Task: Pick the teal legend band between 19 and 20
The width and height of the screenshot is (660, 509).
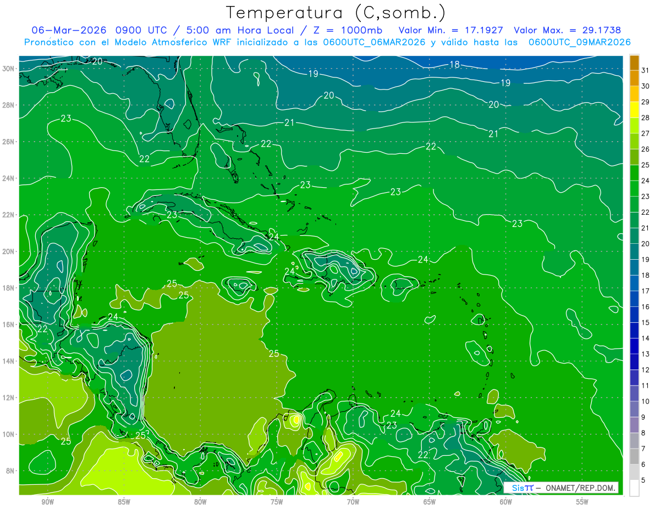Action: (634, 251)
